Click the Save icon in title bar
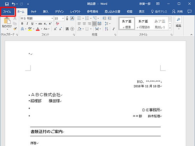Image resolution: width=195 pixels, height=146 pixels. [x=7, y=4]
